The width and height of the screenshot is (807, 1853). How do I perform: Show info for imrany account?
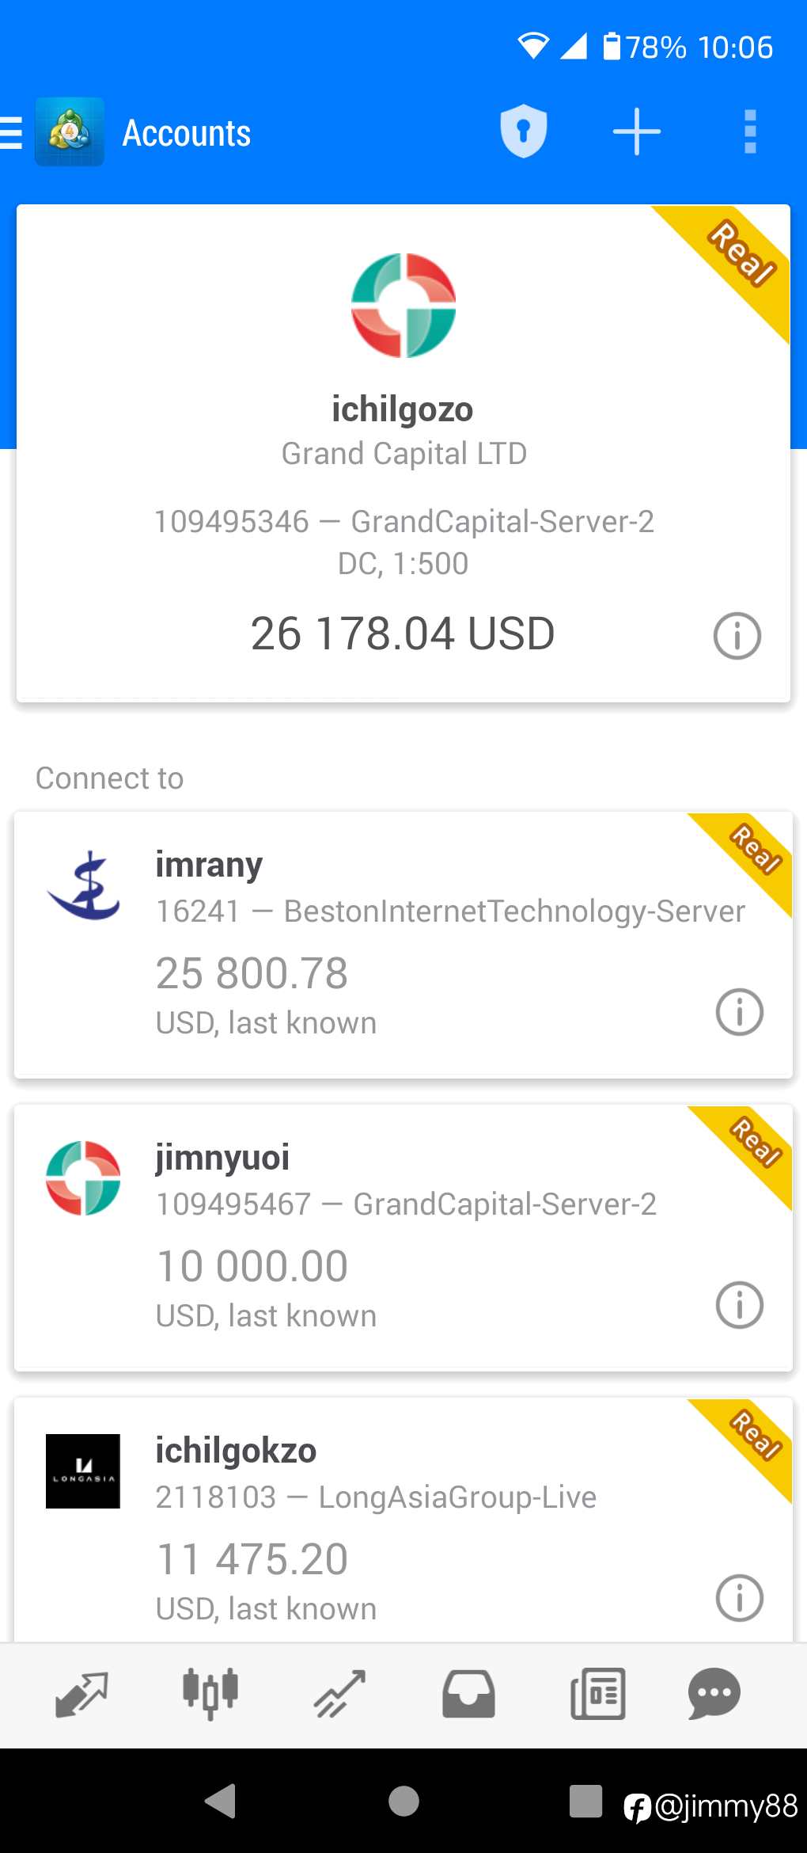coord(740,1012)
